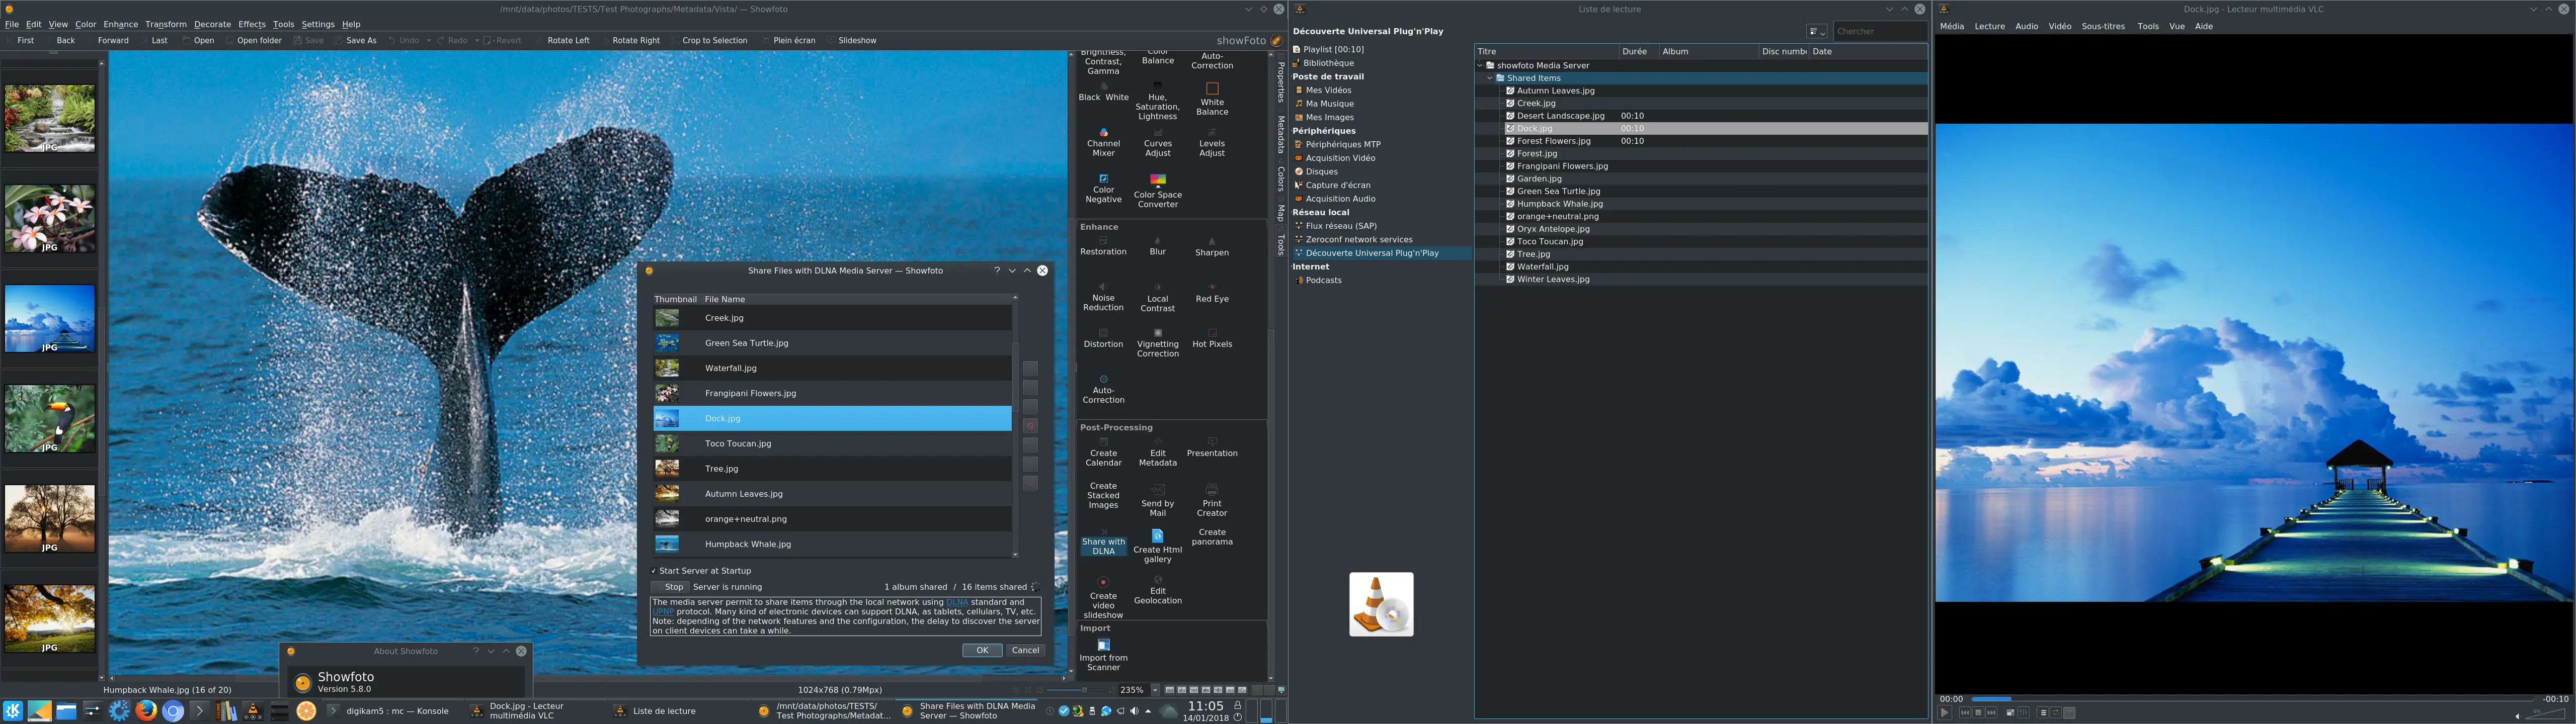Toggle VLC fullscreen button
This screenshot has height=724, width=2576.
click(x=2011, y=713)
